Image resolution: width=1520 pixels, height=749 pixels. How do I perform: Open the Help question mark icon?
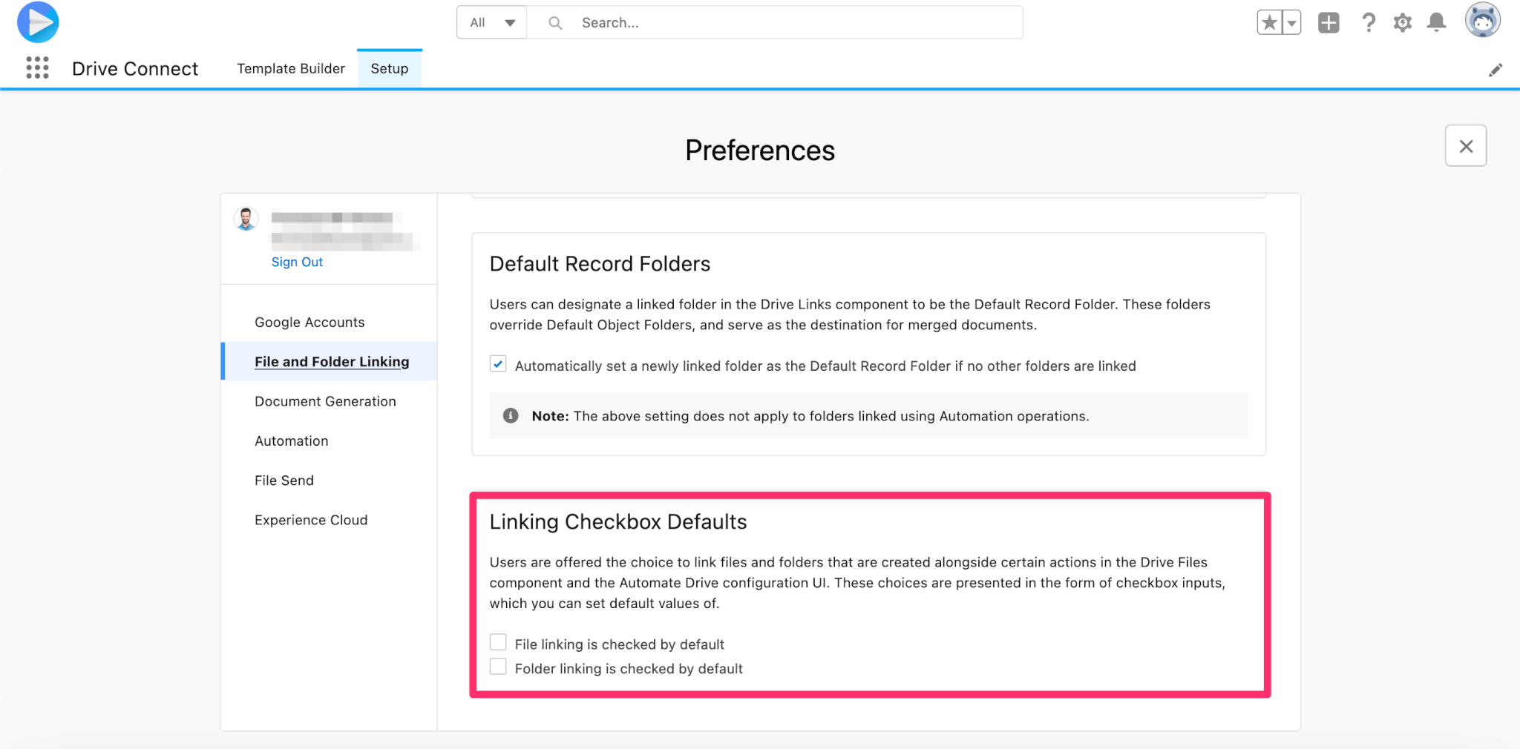[x=1369, y=23]
